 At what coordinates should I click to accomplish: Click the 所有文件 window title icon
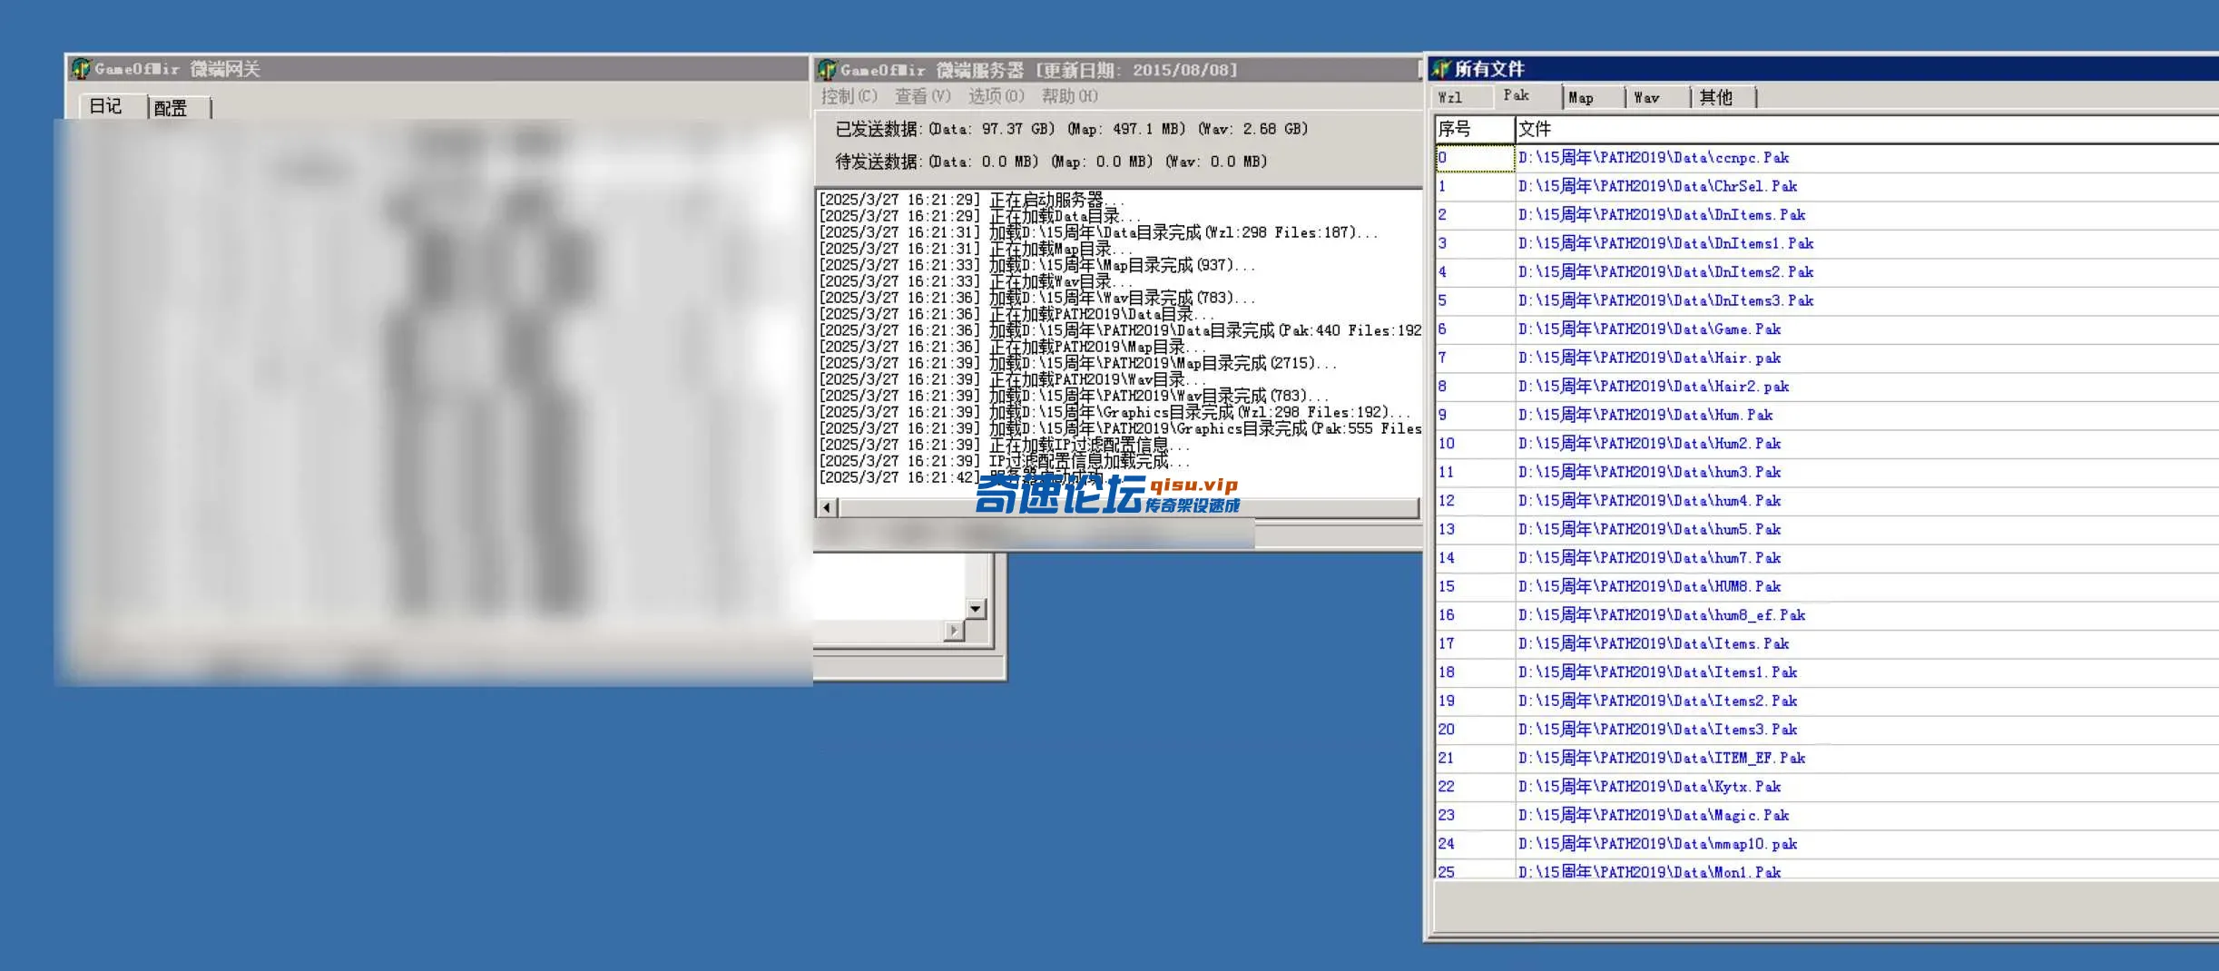(1441, 69)
